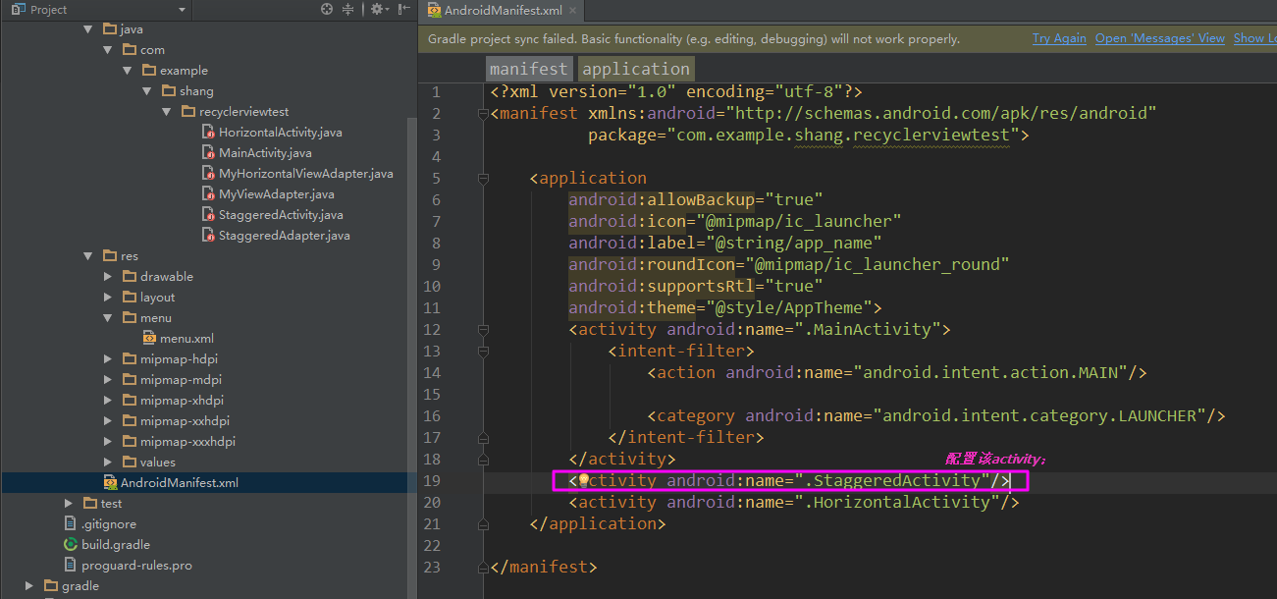Toggle code folding for application tag
Image resolution: width=1277 pixels, height=599 pixels.
coord(482,179)
